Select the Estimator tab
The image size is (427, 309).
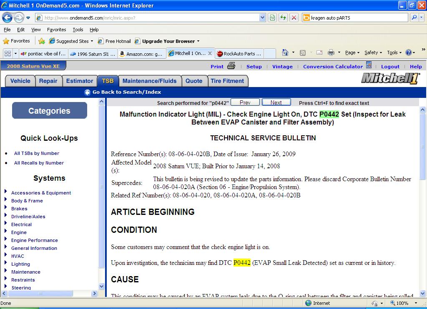coord(80,81)
